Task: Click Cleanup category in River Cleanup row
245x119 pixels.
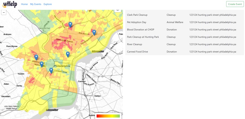Action: [171, 44]
